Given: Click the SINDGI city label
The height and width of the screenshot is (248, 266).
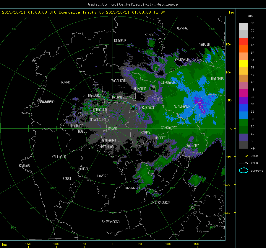Looking at the screenshot, I should (150, 35).
